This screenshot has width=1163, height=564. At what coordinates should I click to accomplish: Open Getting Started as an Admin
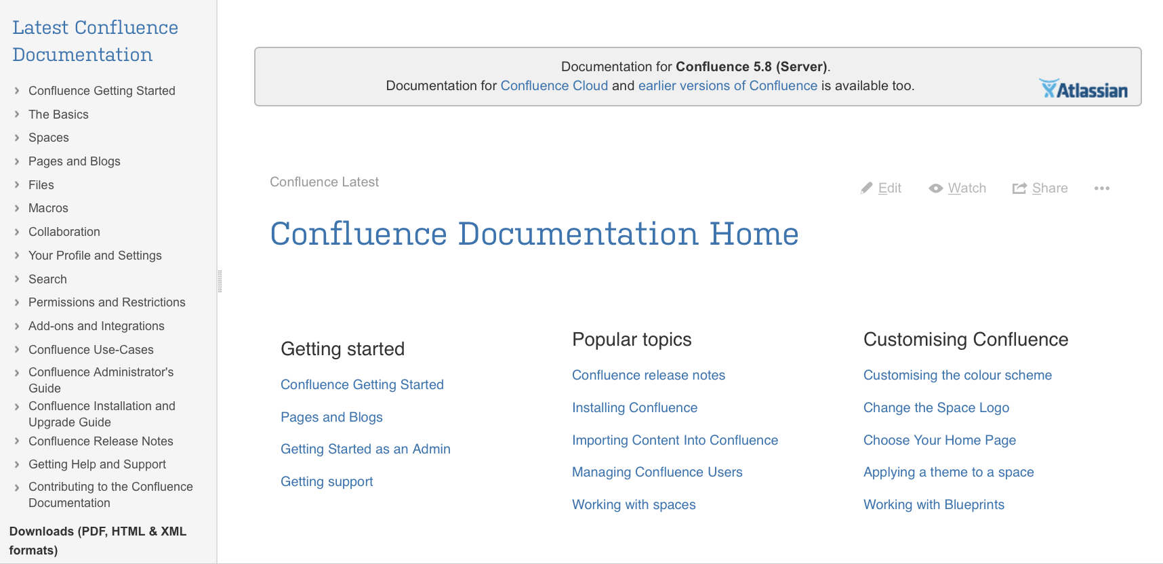365,449
